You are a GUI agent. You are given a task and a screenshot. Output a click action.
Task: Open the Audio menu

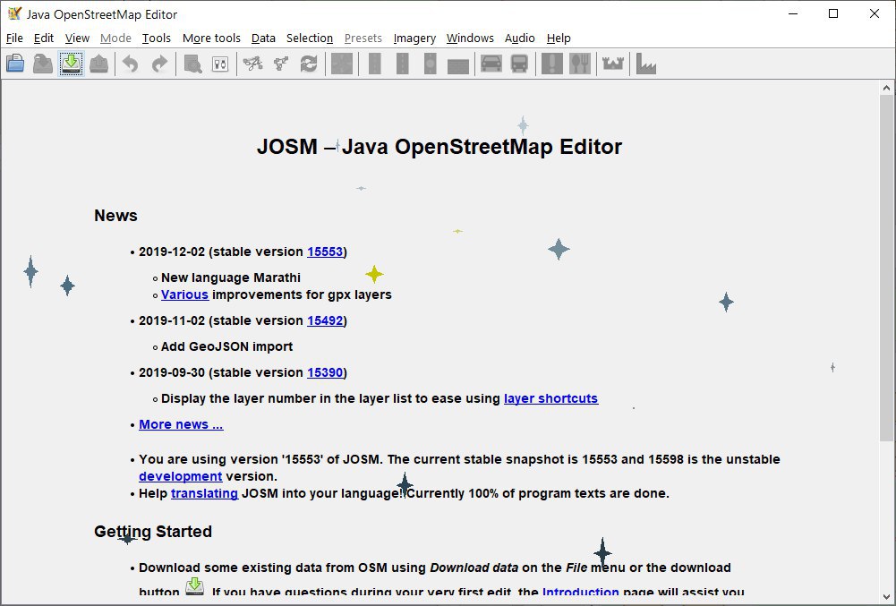point(519,38)
